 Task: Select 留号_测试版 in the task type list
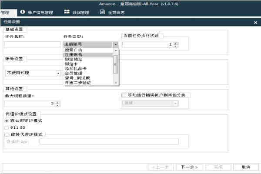[88, 78]
